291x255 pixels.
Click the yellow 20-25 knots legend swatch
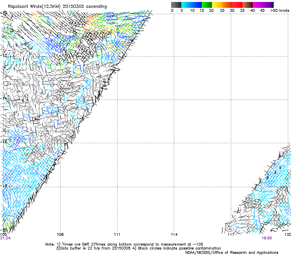coord(217,5)
